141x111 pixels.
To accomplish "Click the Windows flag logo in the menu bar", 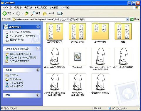I will pyautogui.click(x=137, y=7).
